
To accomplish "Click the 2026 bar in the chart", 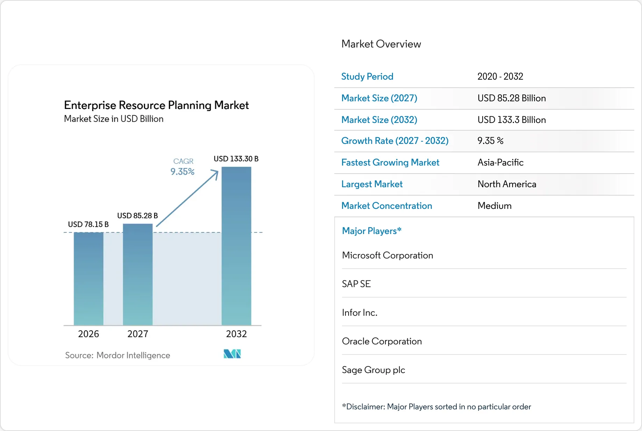I will (x=88, y=279).
